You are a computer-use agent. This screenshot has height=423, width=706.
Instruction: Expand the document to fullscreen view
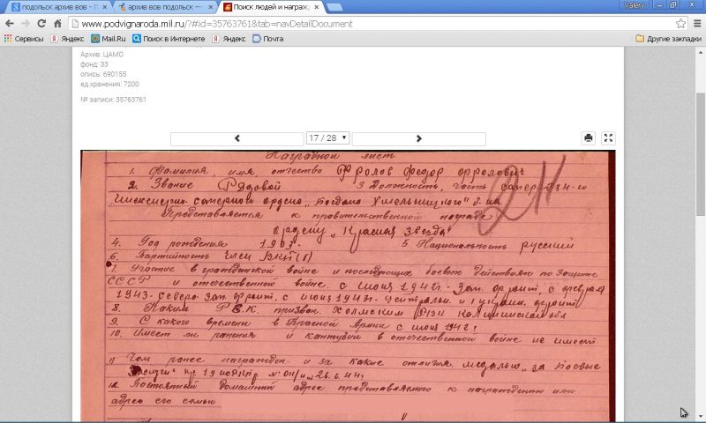pyautogui.click(x=608, y=138)
